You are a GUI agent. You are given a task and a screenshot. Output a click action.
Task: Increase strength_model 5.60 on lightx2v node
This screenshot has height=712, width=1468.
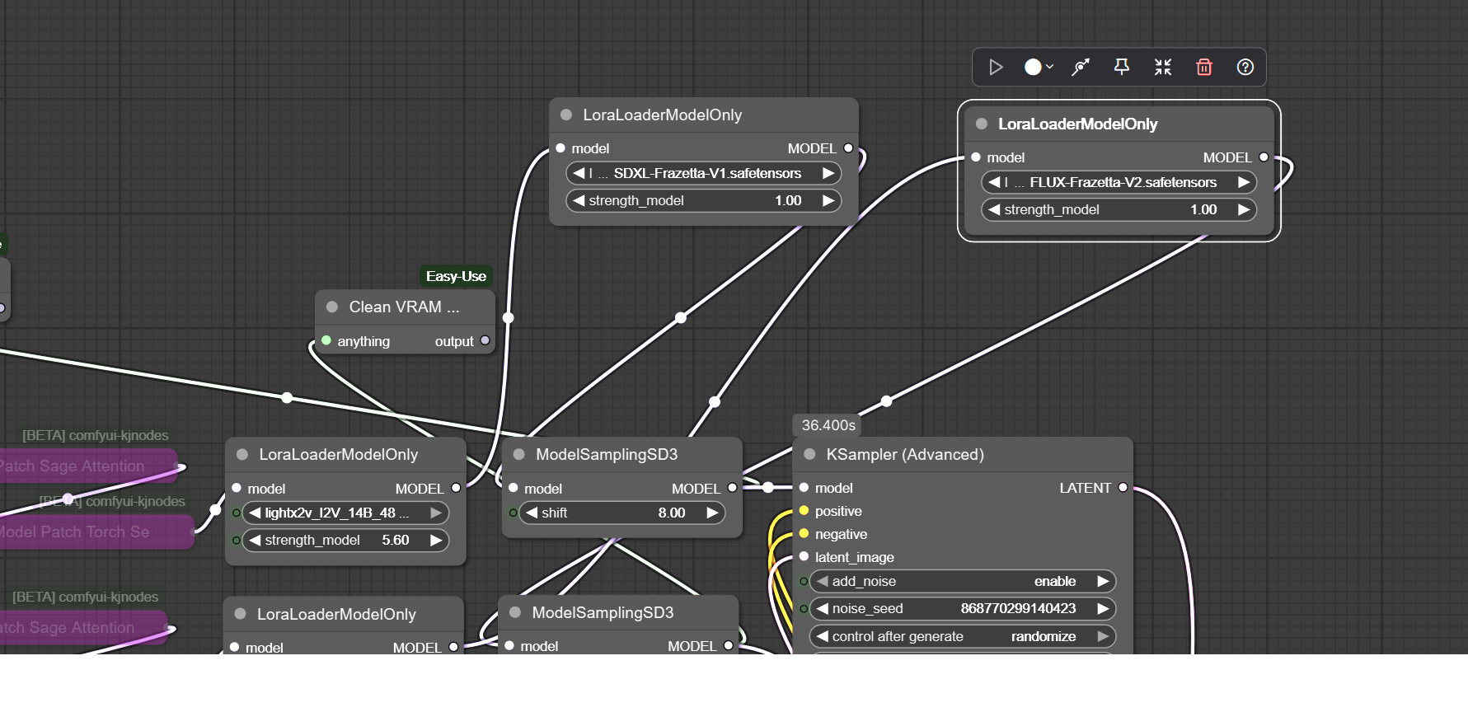tap(436, 540)
